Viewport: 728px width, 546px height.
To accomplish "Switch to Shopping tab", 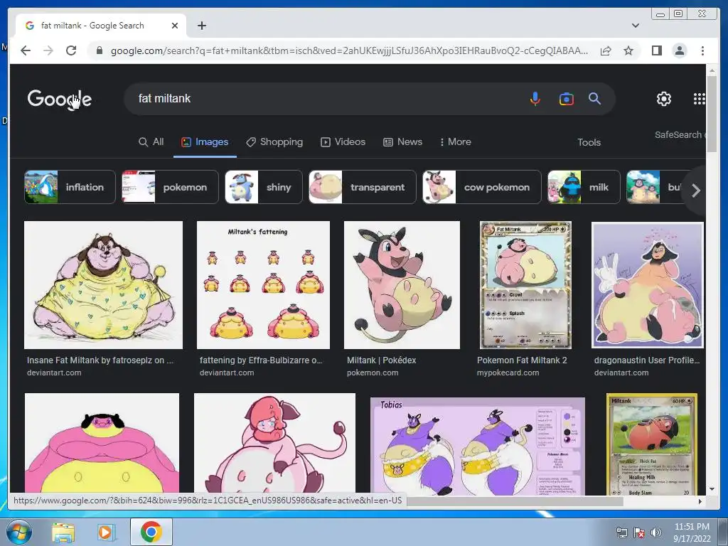I will point(274,142).
